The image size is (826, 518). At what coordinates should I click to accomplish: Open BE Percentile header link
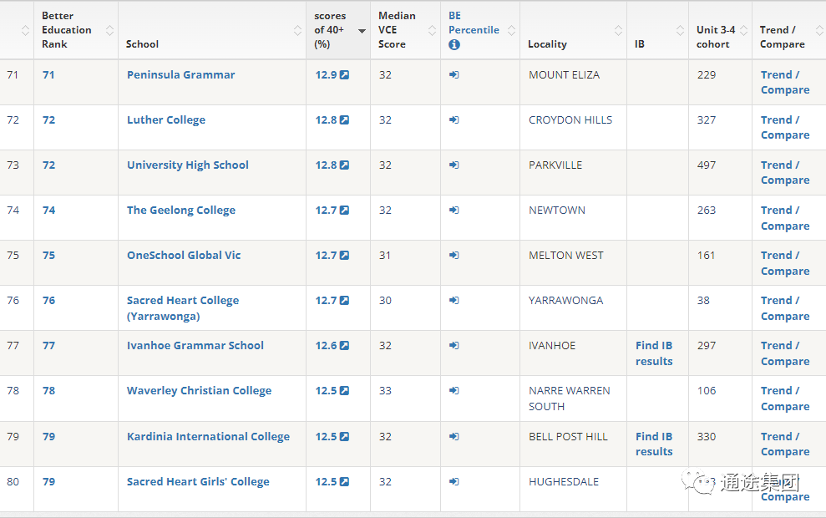[474, 23]
